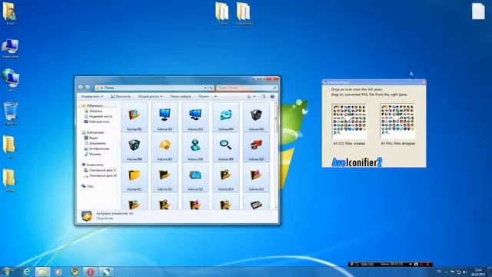Open the Упорядочить dropdown in Explorer toolbar
This screenshot has height=277, width=492.
[91, 96]
